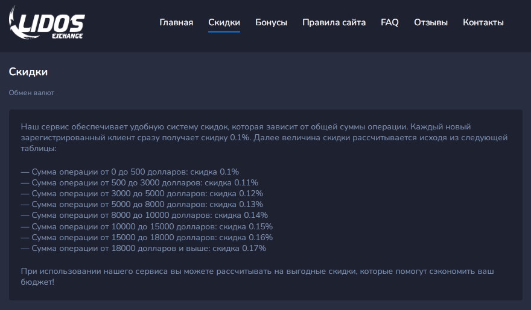531x310 pixels.
Task: Open the Главная page
Action: (176, 22)
